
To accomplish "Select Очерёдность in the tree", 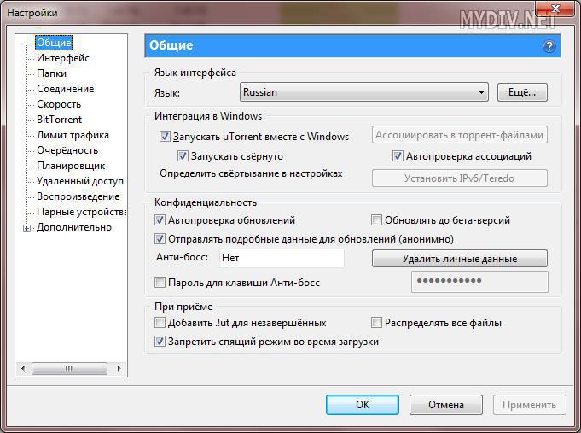I will click(x=67, y=150).
